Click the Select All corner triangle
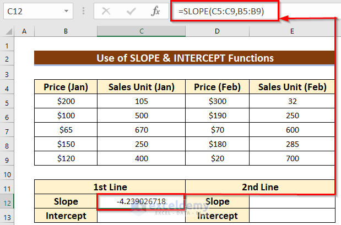Screen dimensions: 341x225 pyautogui.click(x=8, y=32)
